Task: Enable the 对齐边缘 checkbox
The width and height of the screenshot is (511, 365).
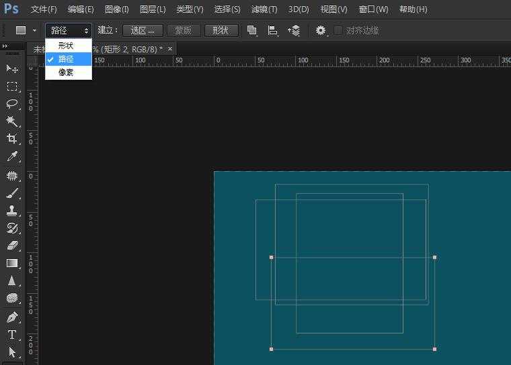Action: pos(338,30)
